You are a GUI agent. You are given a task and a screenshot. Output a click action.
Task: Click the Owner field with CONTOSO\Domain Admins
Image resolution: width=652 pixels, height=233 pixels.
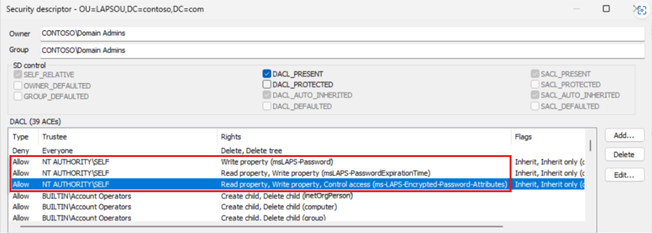[343, 34]
